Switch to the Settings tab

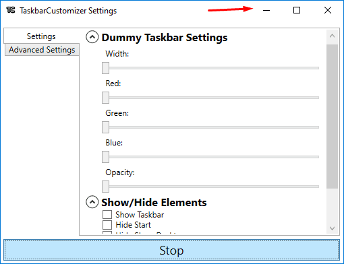[41, 36]
